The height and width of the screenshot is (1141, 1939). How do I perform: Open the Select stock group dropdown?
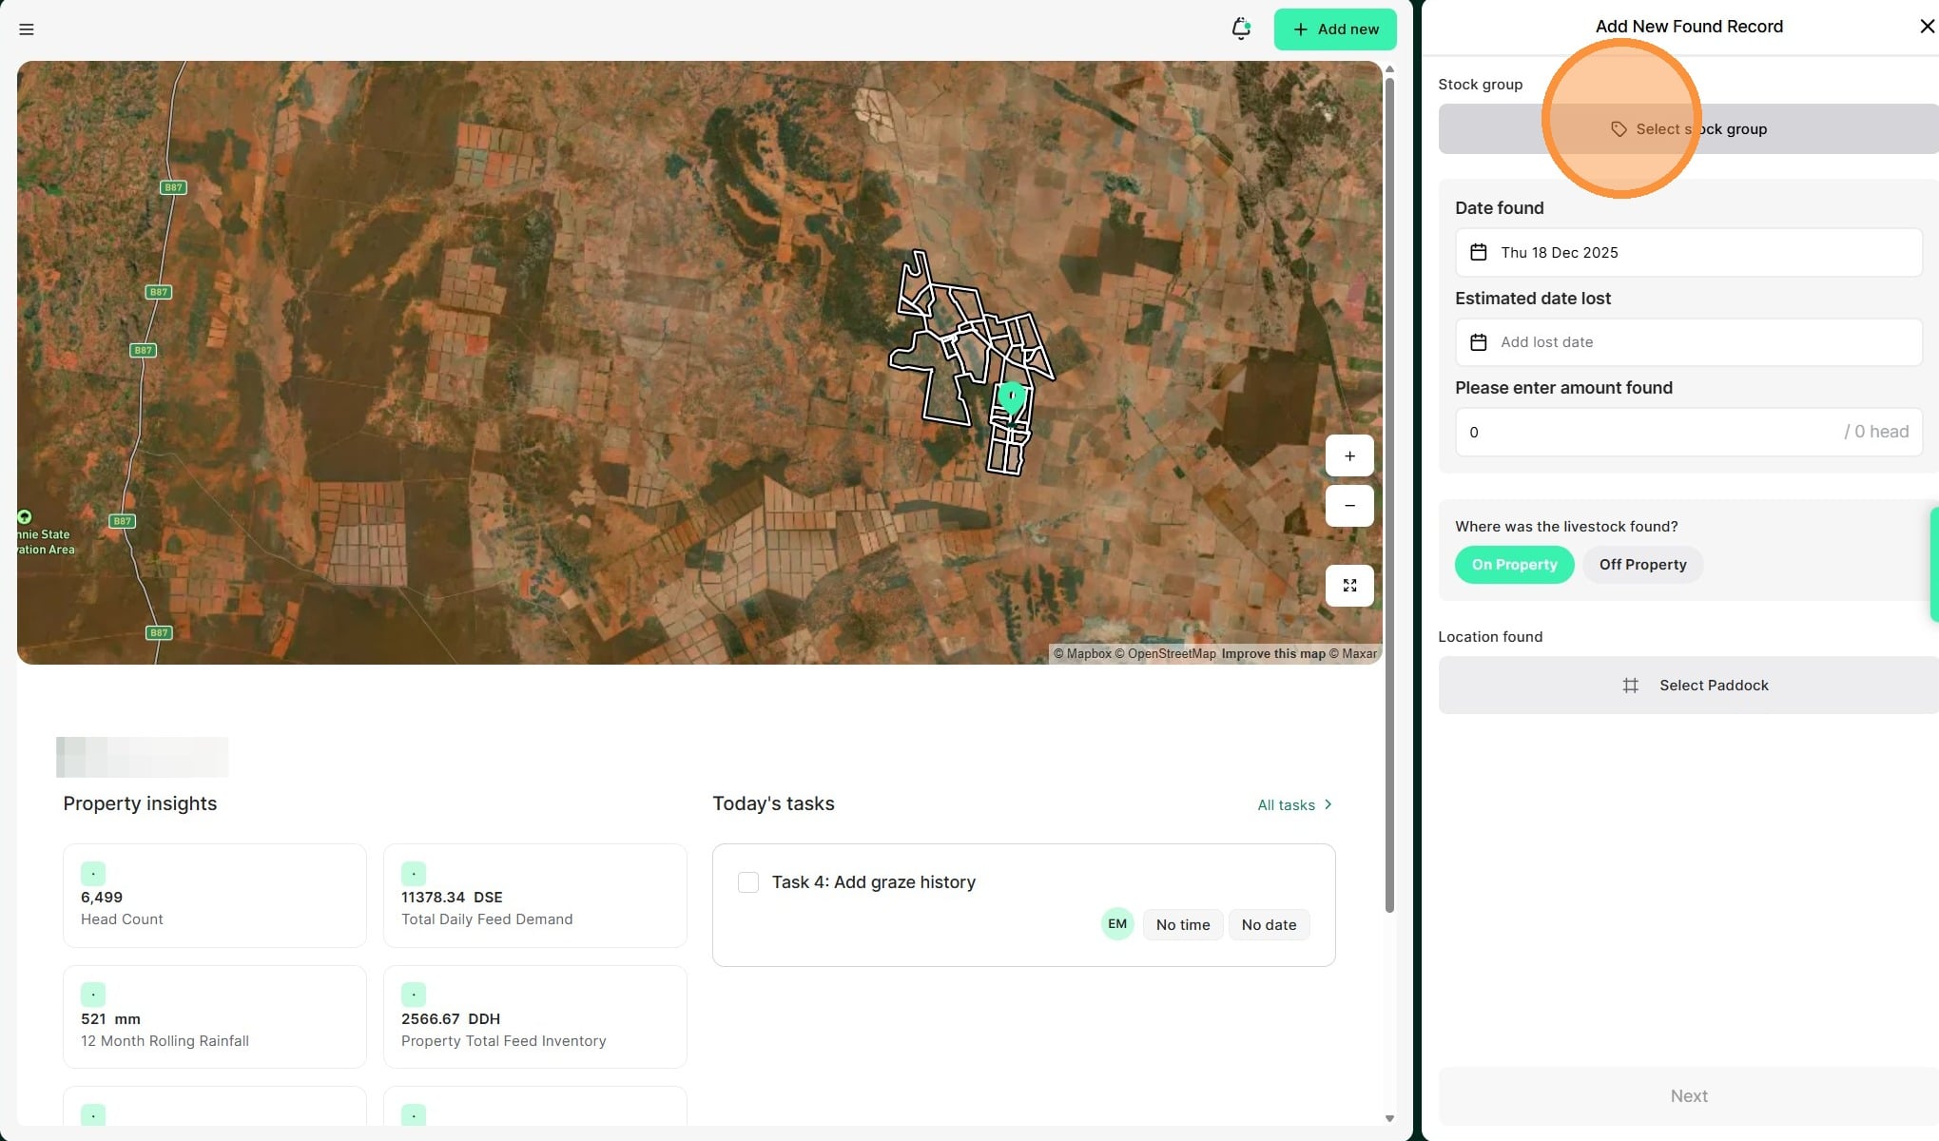pos(1688,129)
